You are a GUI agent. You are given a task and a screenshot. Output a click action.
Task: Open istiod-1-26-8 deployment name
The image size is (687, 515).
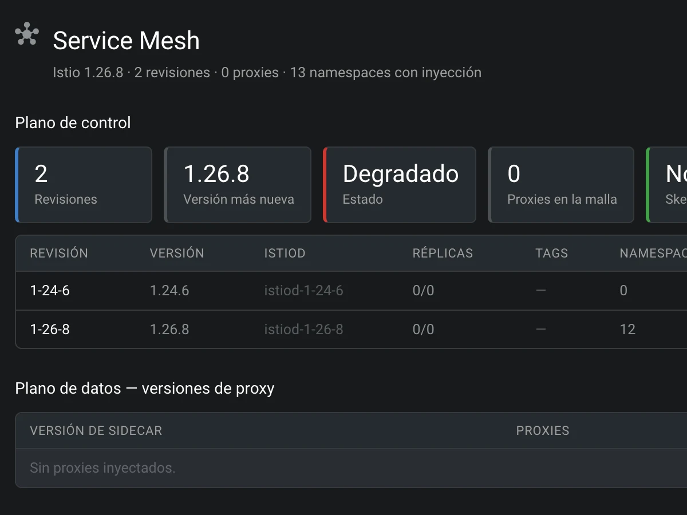[303, 330]
